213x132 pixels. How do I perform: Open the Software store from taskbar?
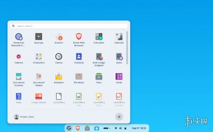click(97, 128)
